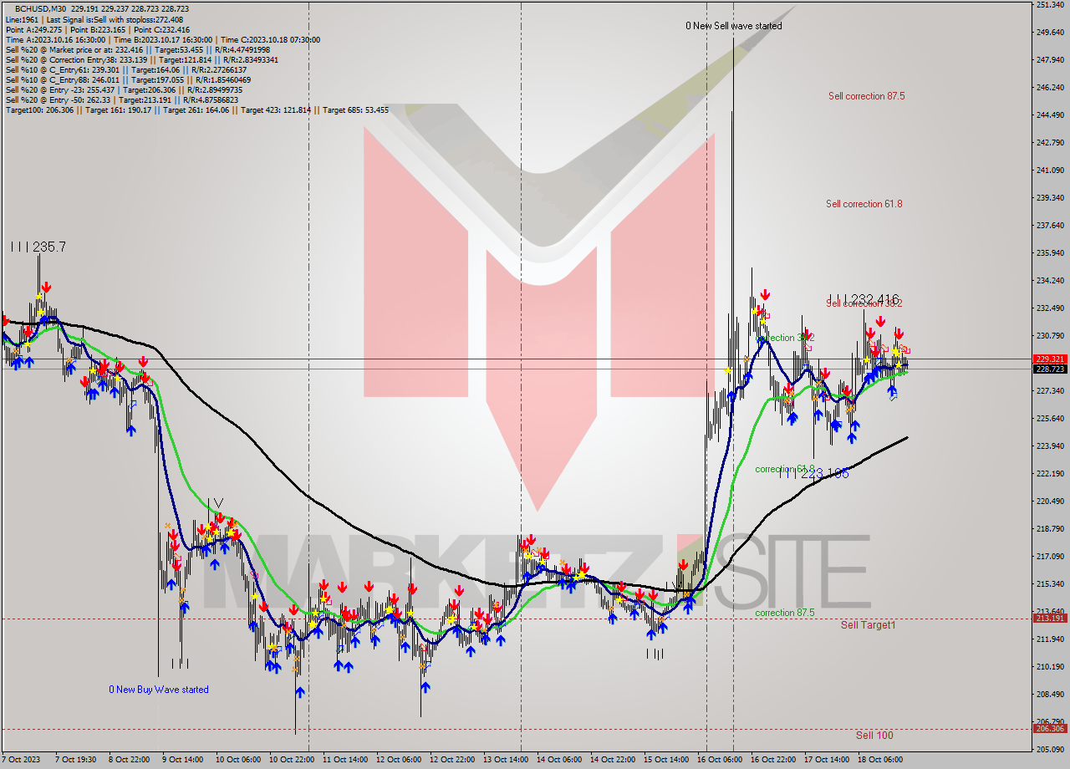Click the 'I I I 235.7' wave label
1070x769 pixels.
38,247
